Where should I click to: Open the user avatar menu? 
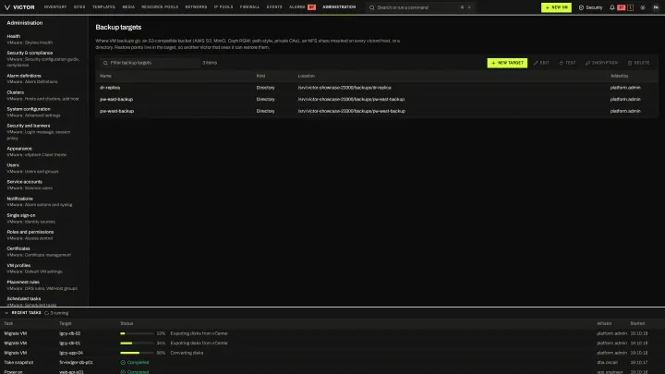[656, 7]
